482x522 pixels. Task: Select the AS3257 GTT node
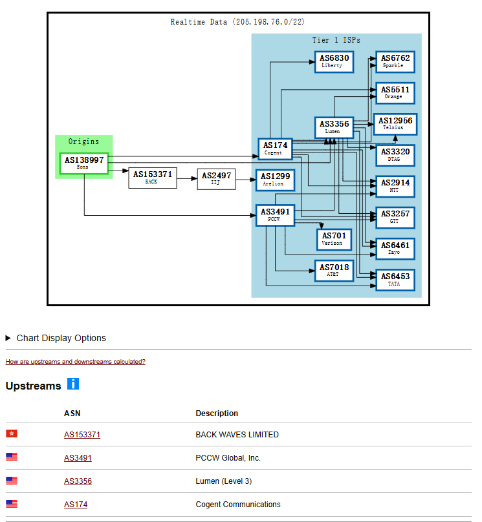395,217
